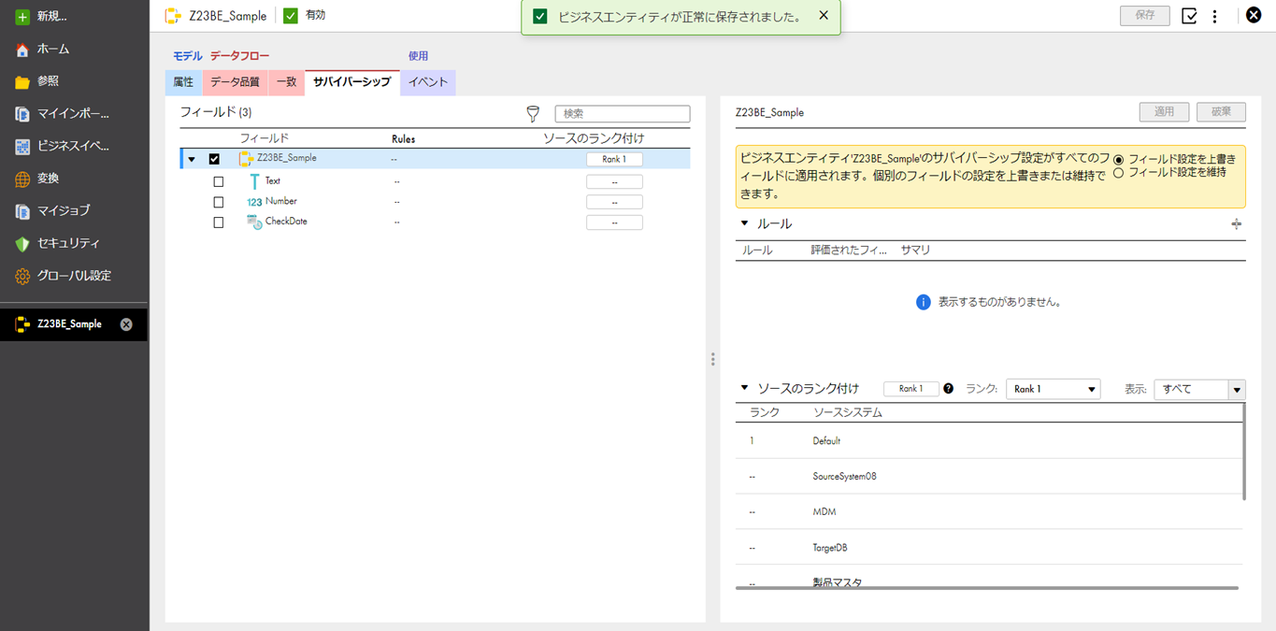Check the Number field checkbox
Viewport: 1276px width, 631px height.
tap(219, 202)
